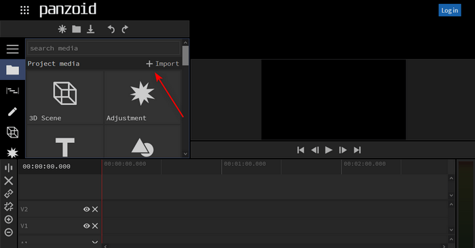Select the Shapes media item
The width and height of the screenshot is (475, 248).
(142, 142)
